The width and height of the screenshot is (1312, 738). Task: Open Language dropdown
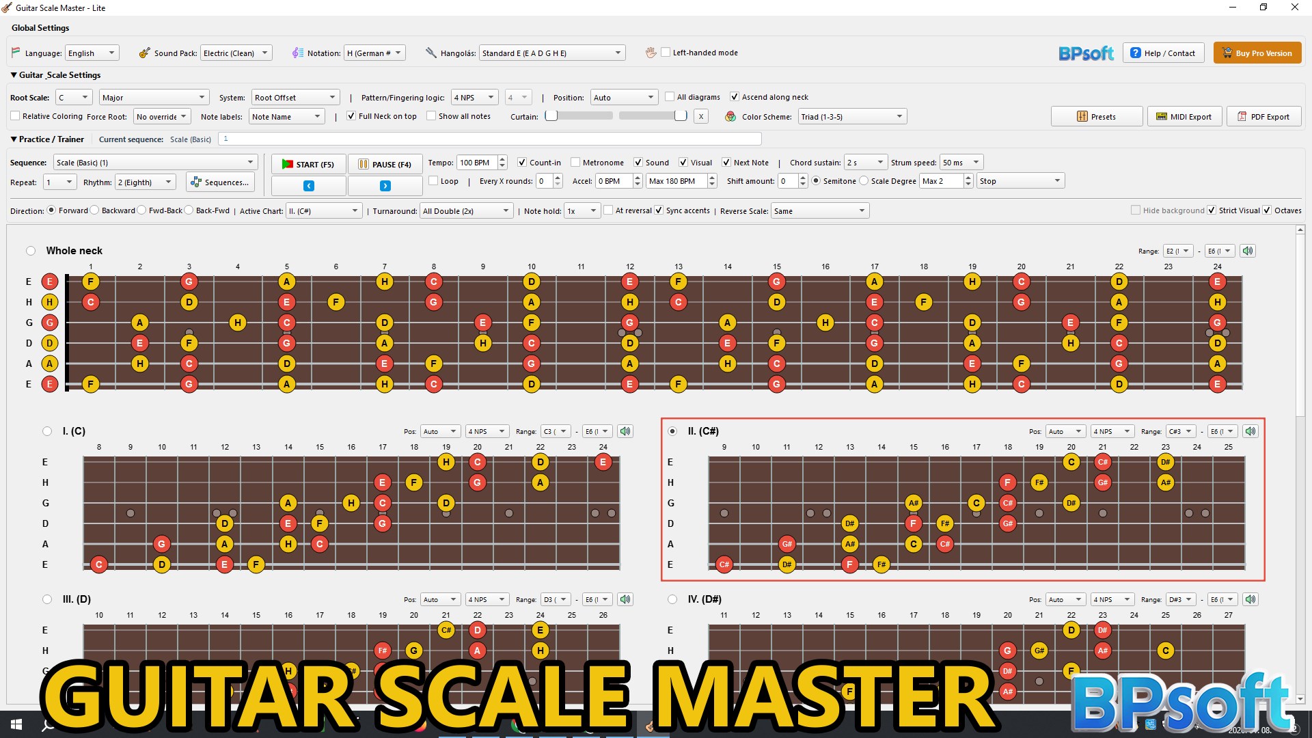pos(92,53)
